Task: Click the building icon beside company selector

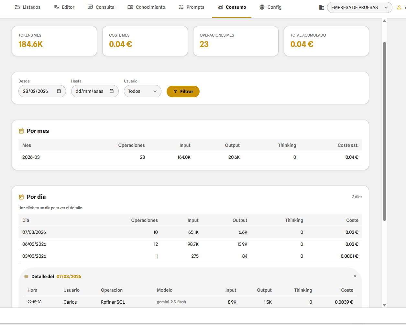Action: tap(322, 7)
